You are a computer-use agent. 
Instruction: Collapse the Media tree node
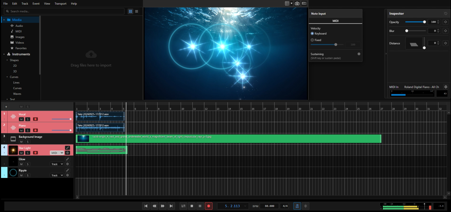click(4, 20)
